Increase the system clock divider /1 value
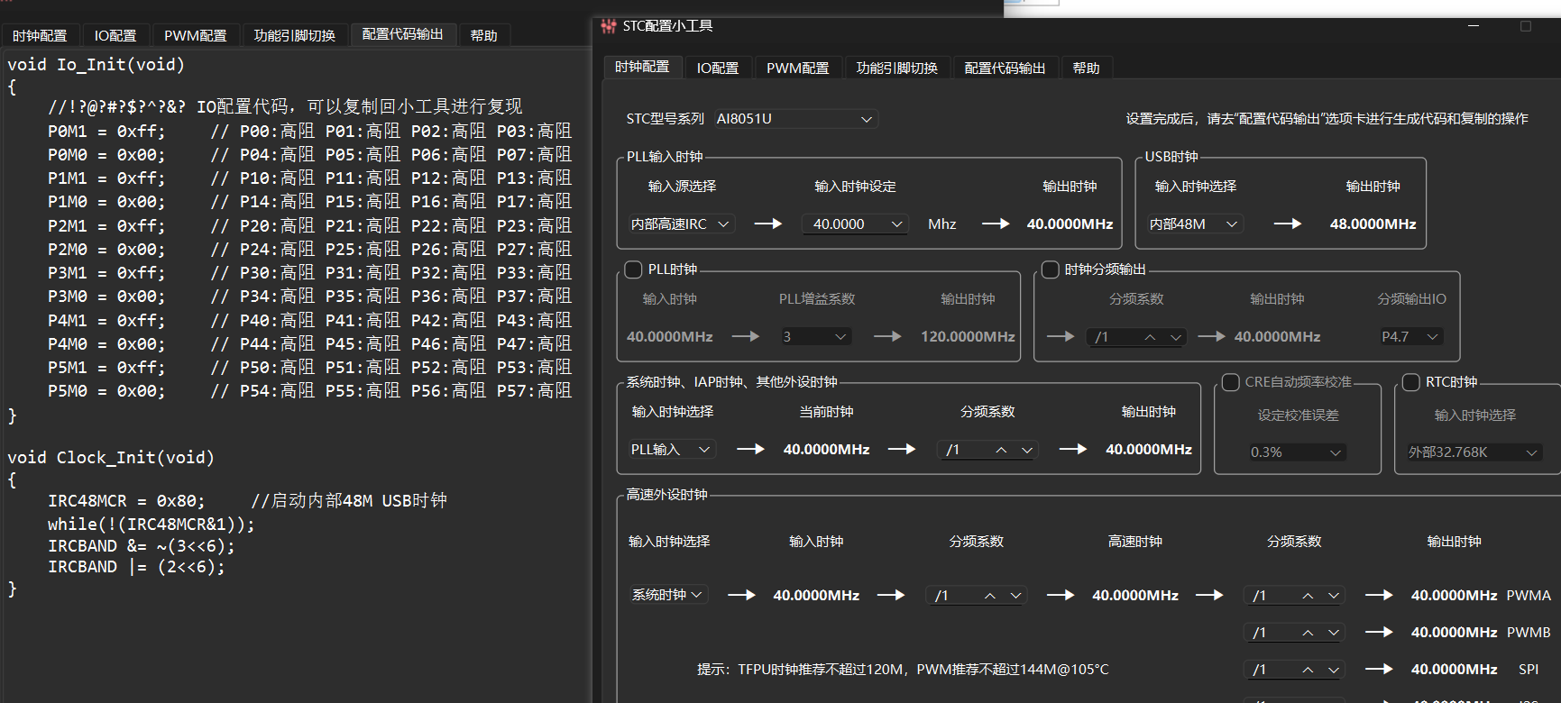This screenshot has width=1561, height=703. 1001,450
